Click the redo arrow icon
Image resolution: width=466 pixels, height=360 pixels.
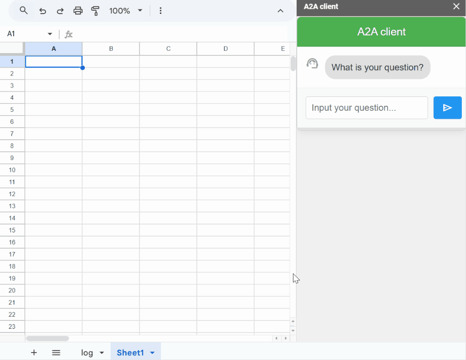60,11
